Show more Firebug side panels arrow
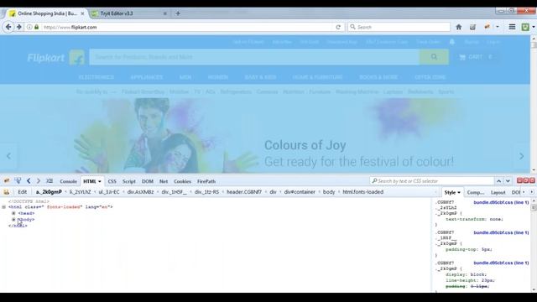Image resolution: width=537 pixels, height=302 pixels. [531, 192]
